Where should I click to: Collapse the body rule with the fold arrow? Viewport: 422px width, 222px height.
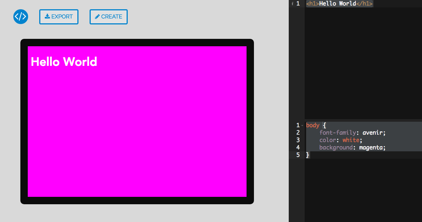pyautogui.click(x=302, y=125)
